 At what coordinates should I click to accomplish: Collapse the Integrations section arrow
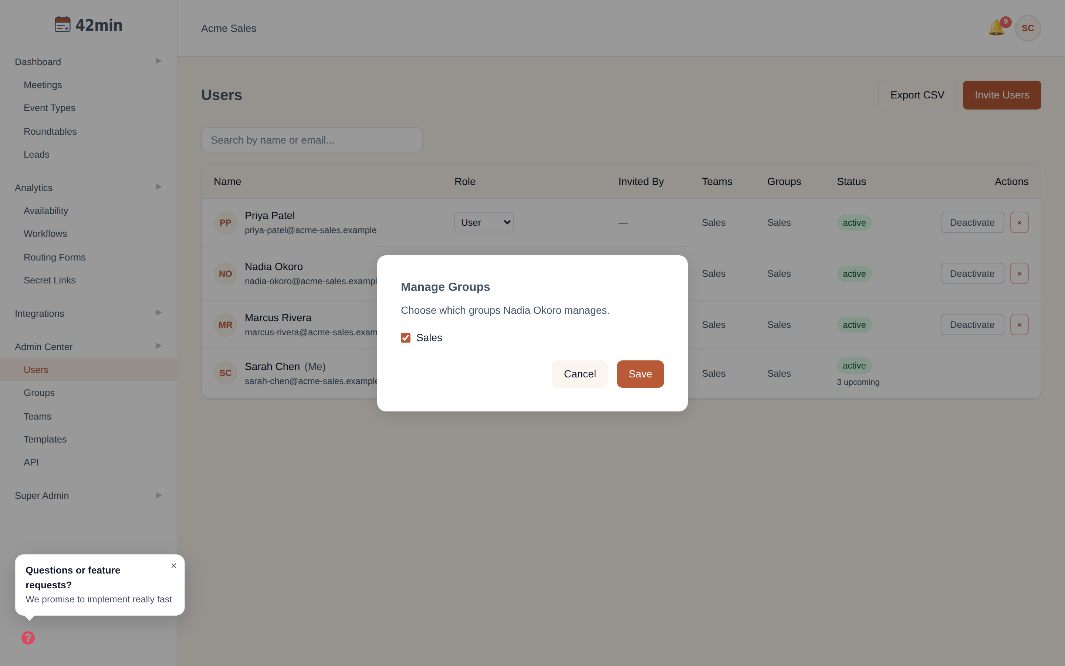pyautogui.click(x=159, y=313)
